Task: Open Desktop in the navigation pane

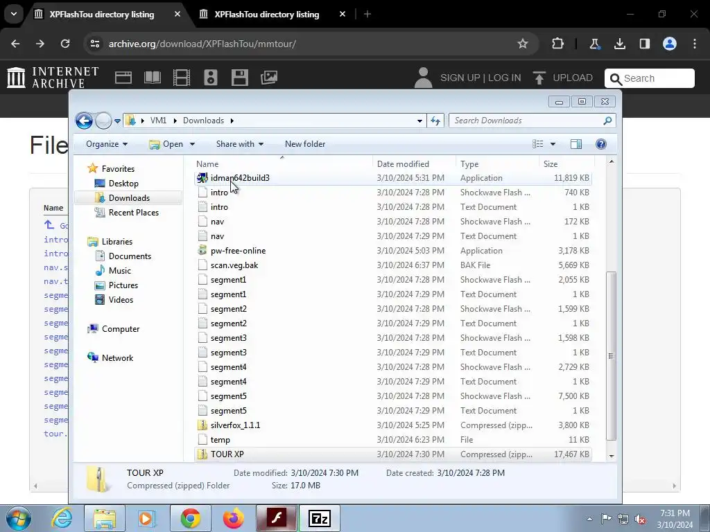Action: click(x=123, y=183)
